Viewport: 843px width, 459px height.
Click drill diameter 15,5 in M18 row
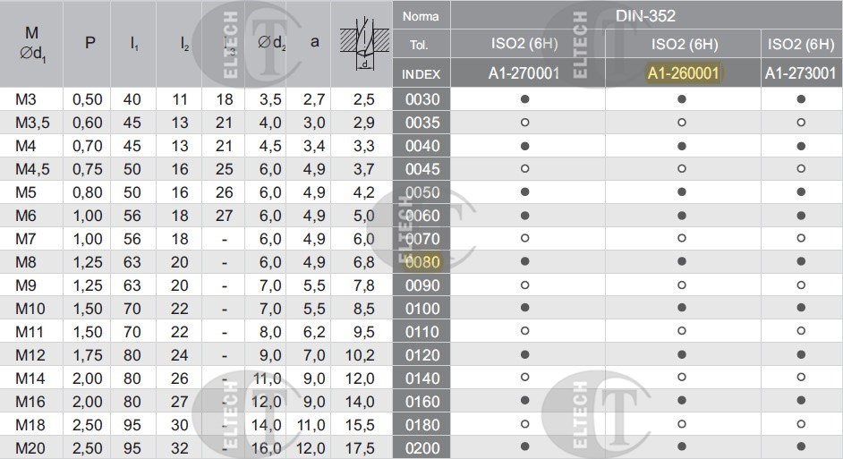coord(360,425)
